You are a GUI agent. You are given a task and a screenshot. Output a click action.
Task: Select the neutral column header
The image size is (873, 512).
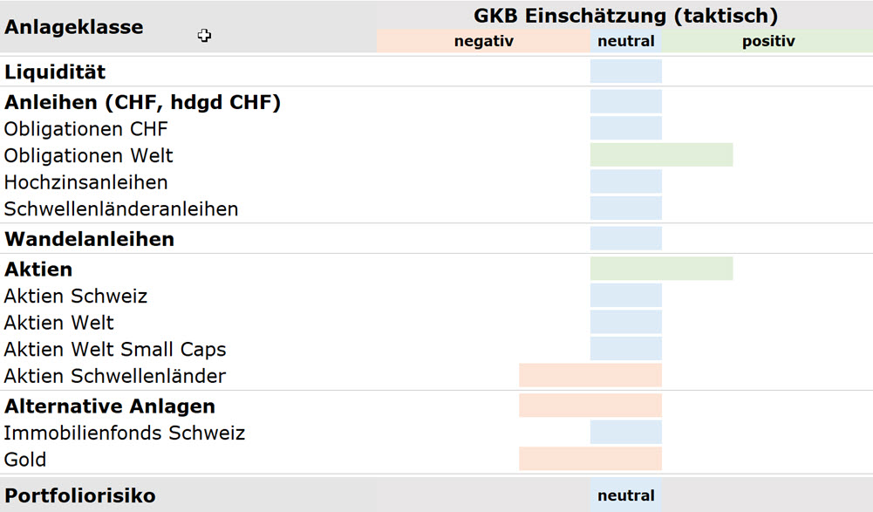[626, 41]
